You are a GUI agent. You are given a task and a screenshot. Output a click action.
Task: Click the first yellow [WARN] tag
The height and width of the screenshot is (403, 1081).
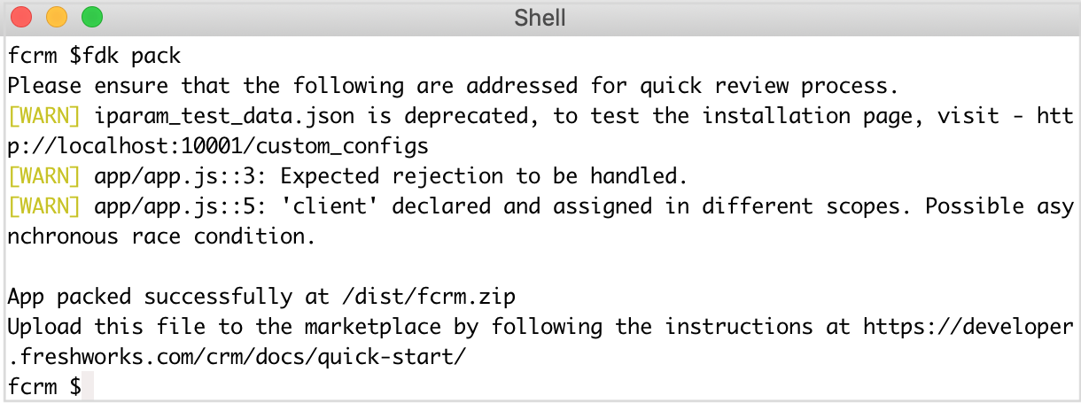44,117
